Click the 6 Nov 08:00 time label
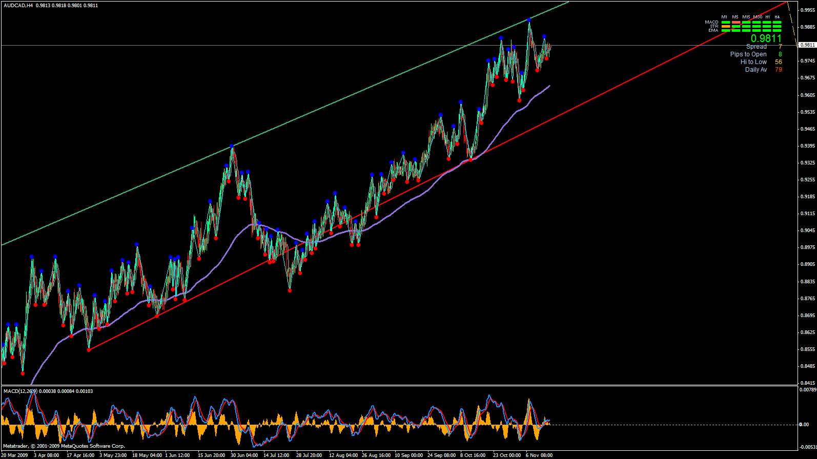The image size is (817, 459). [x=539, y=455]
